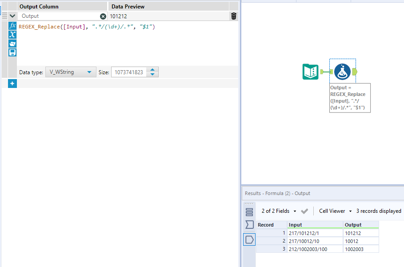Save the current expression
The height and width of the screenshot is (267, 404).
click(12, 52)
